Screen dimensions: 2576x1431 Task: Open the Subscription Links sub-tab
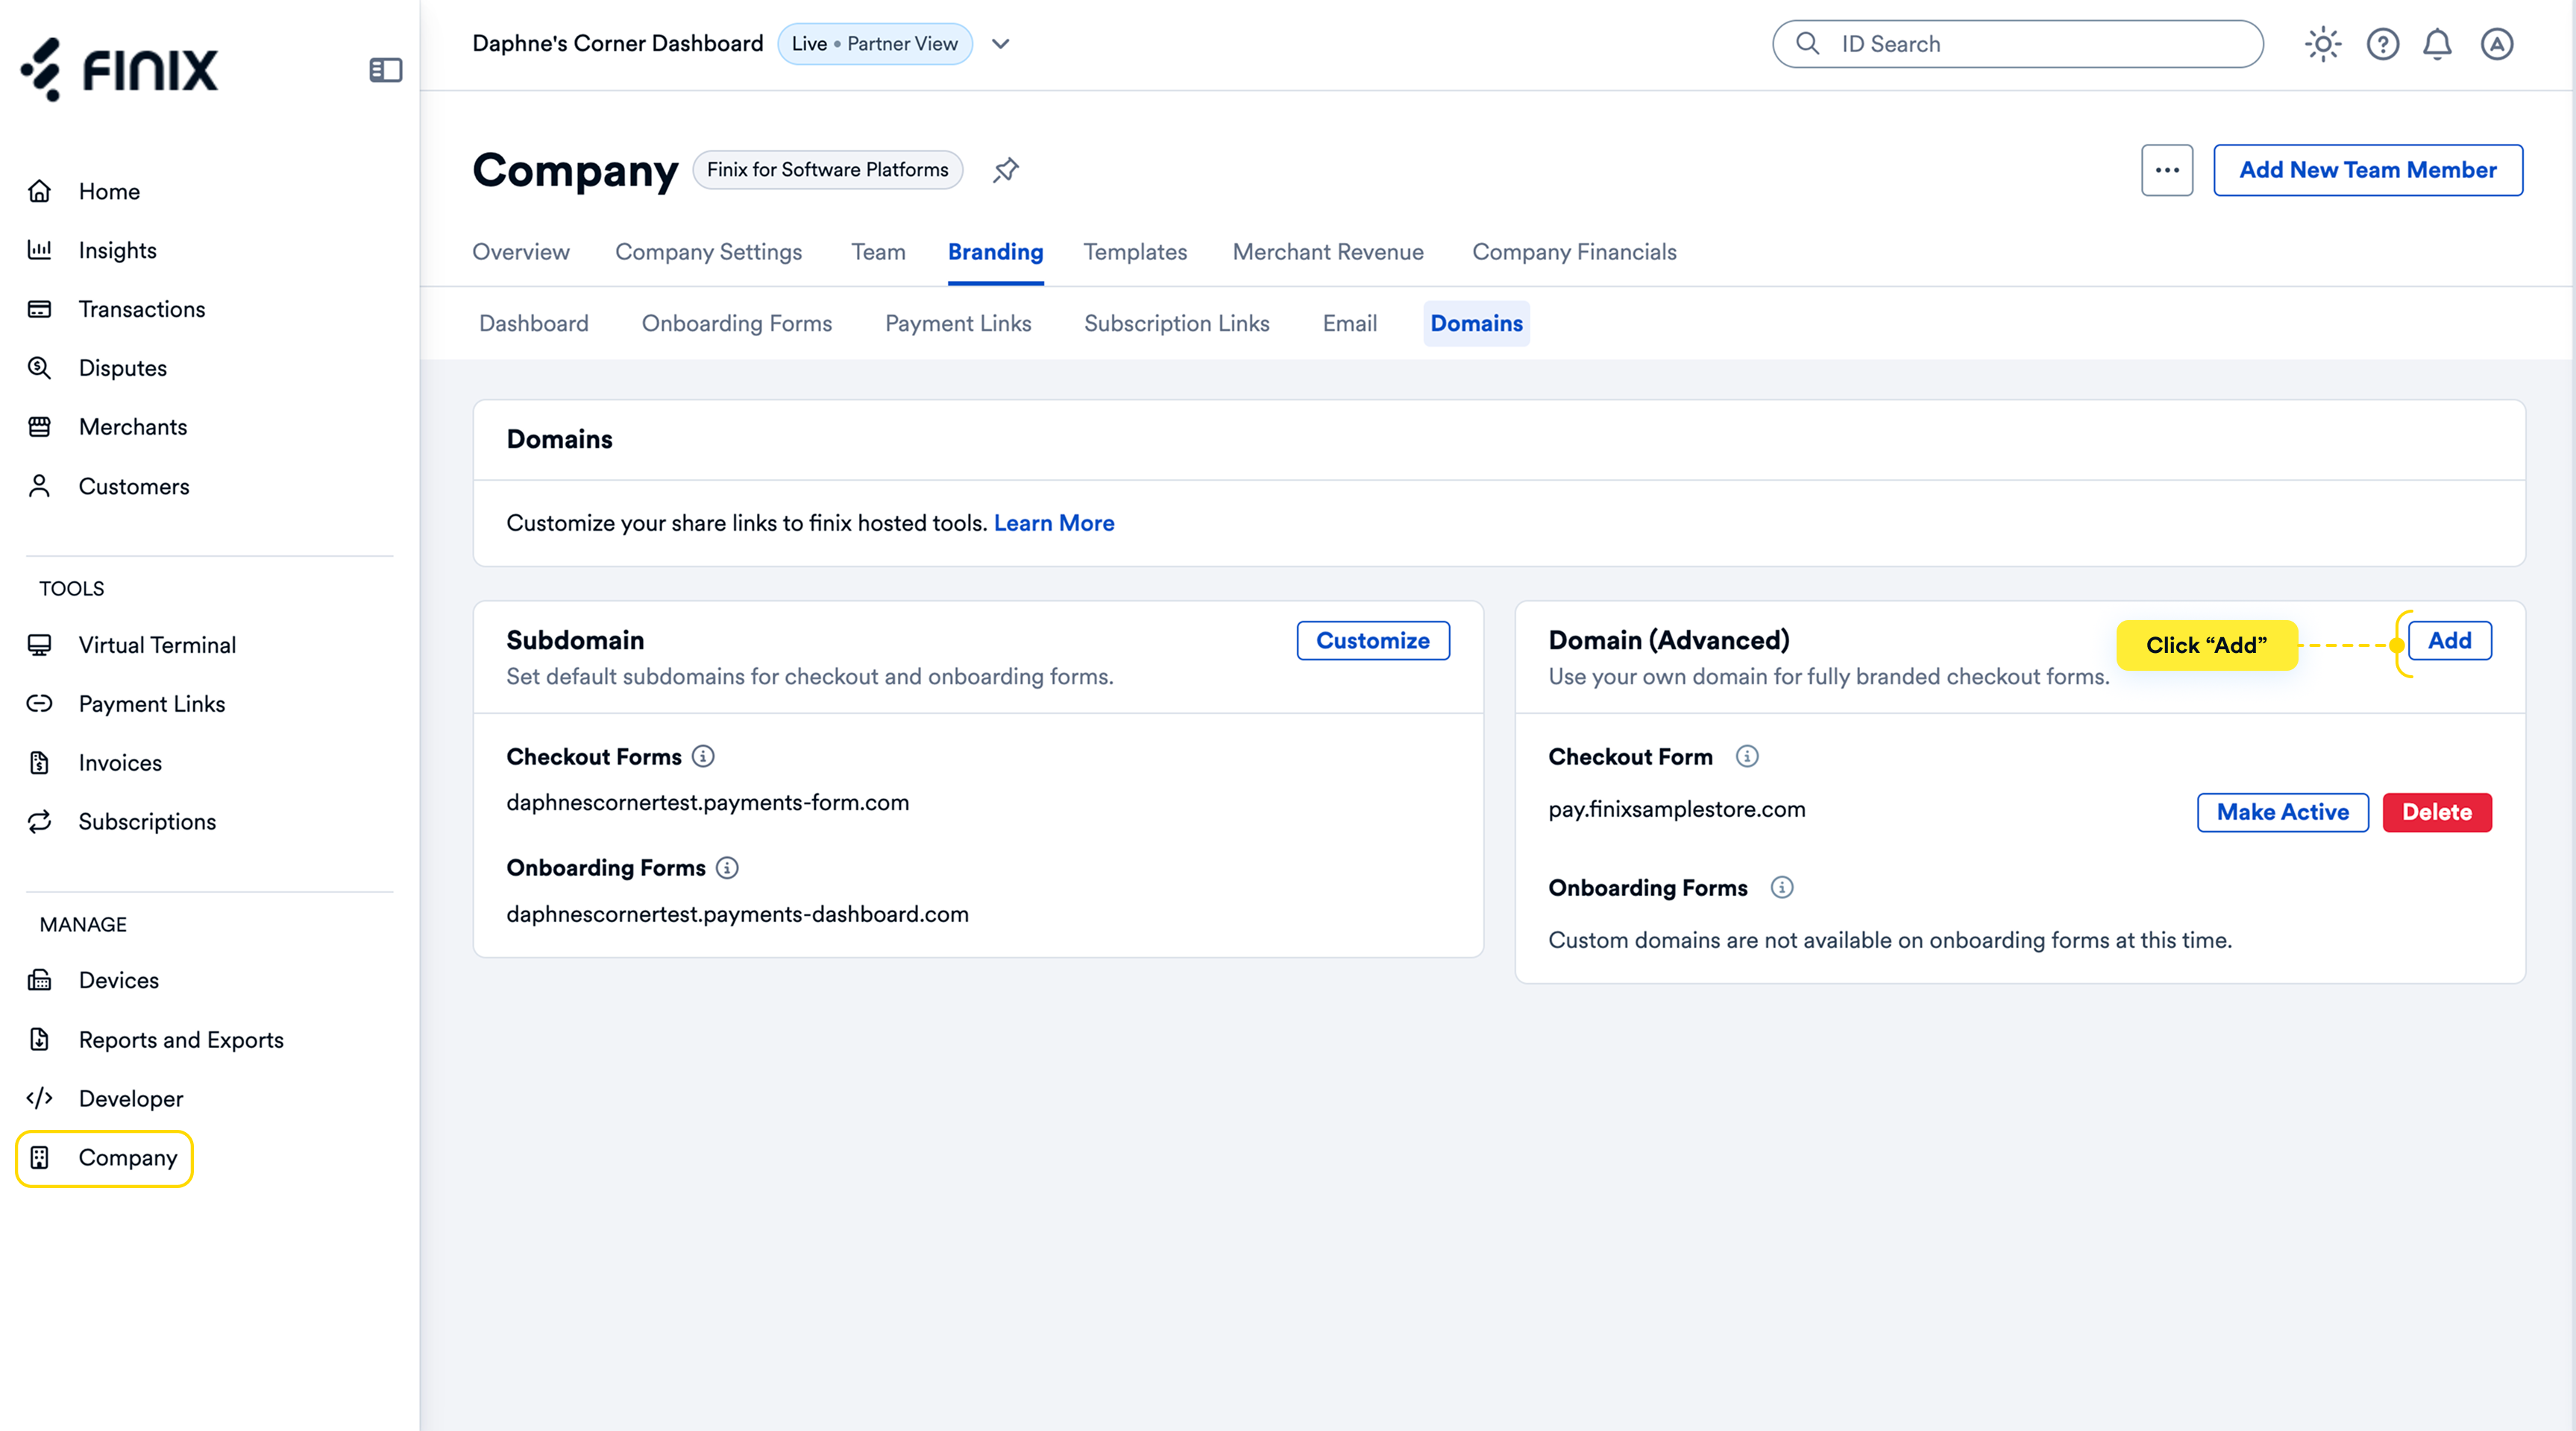(1177, 323)
